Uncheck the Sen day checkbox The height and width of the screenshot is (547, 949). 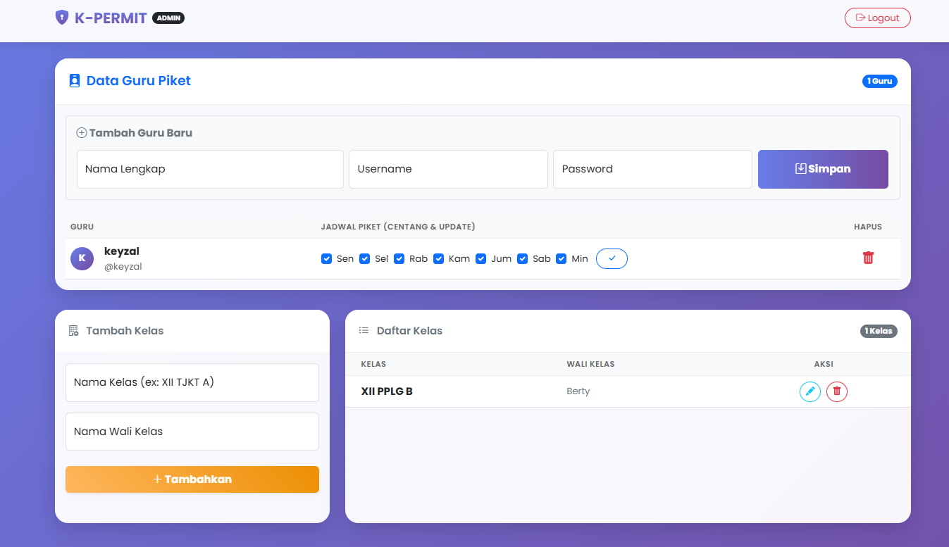[326, 258]
